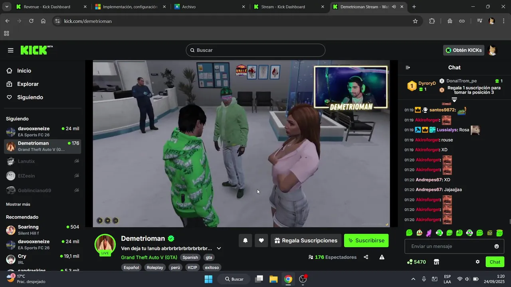Click the Obtén KICKs button
The width and height of the screenshot is (511, 287).
point(463,50)
